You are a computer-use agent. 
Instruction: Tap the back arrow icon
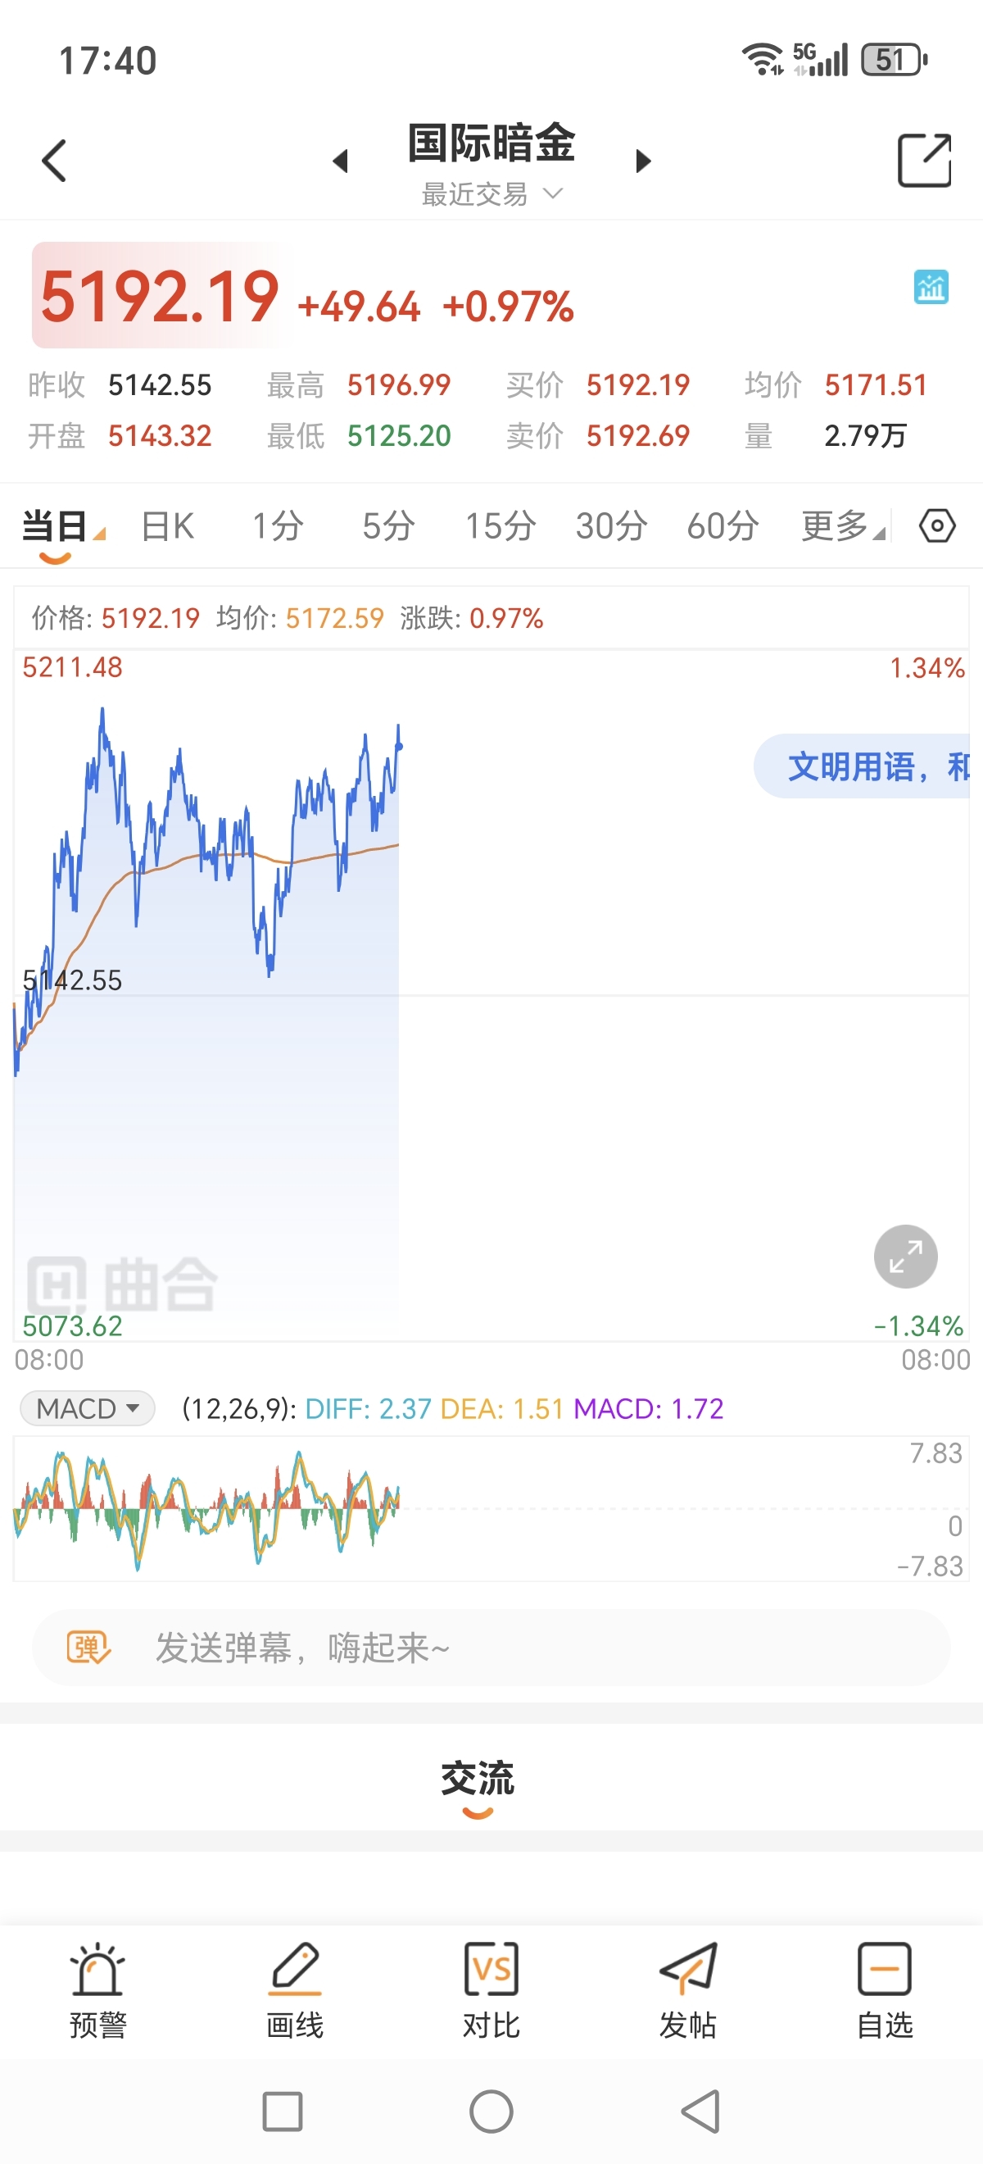[x=54, y=161]
